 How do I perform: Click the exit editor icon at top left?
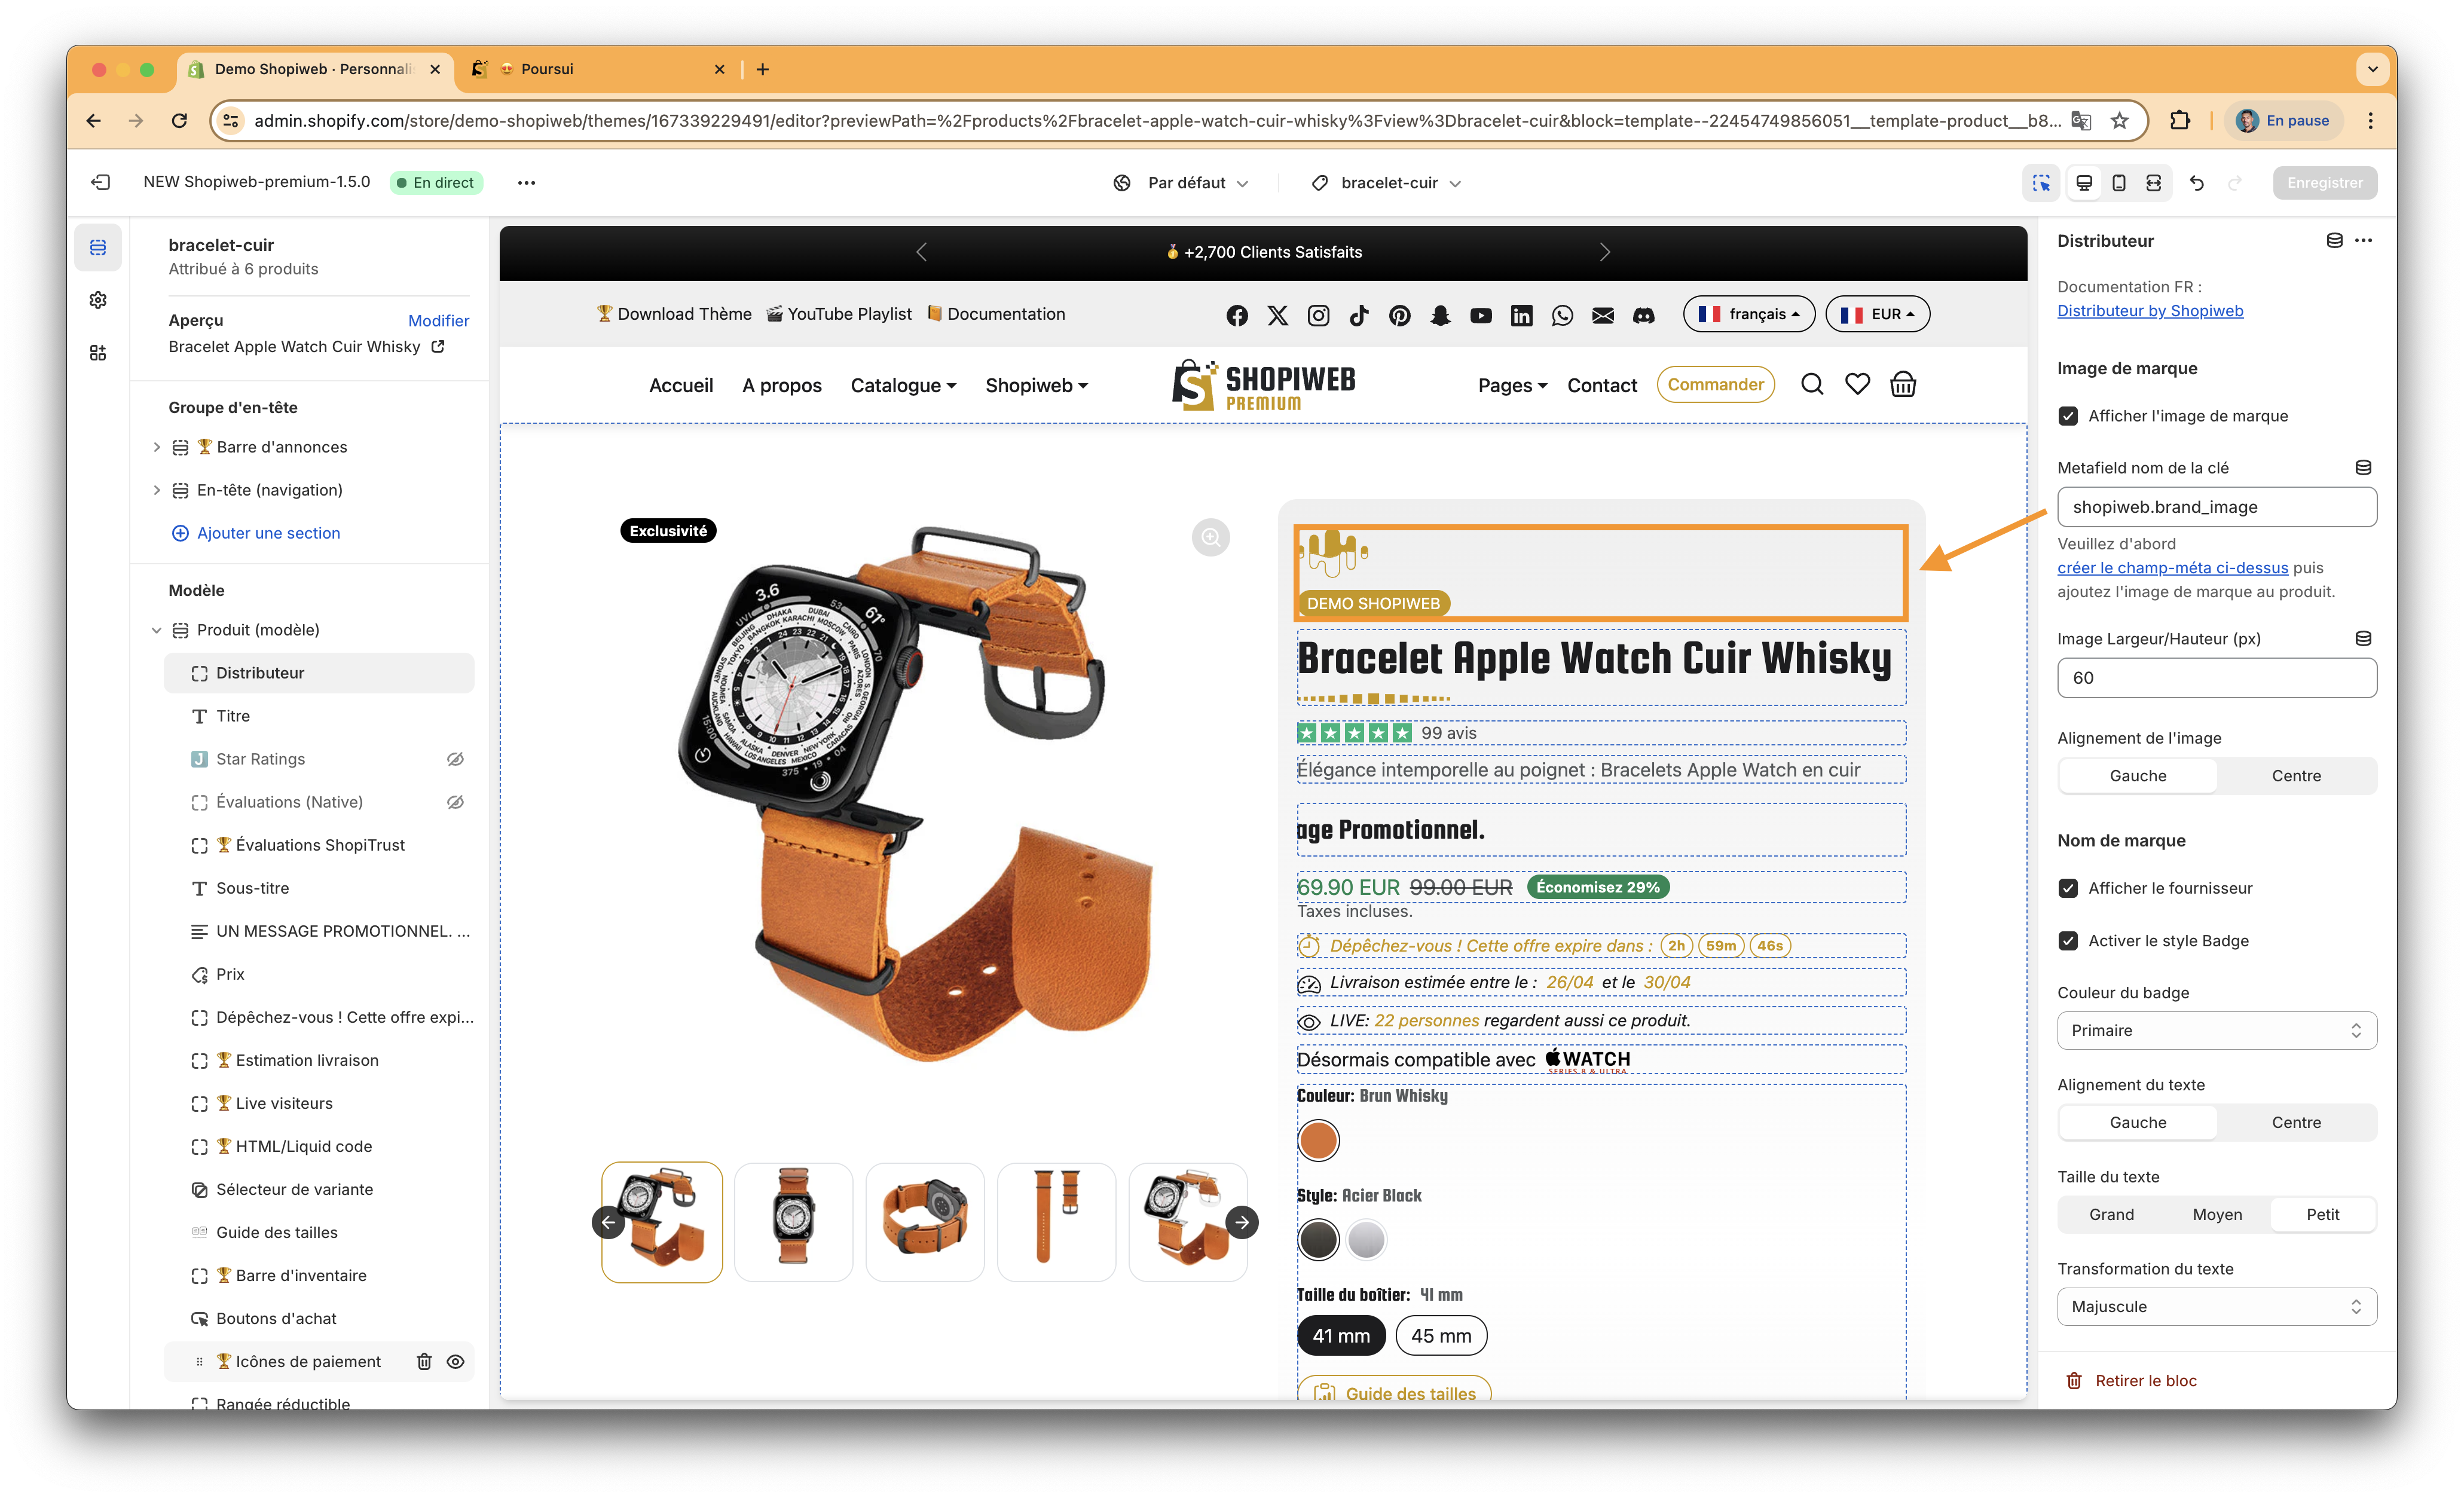(100, 182)
